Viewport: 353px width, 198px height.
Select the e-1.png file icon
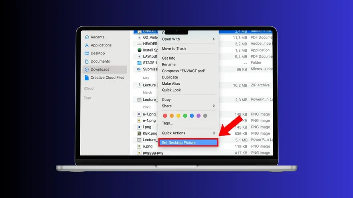(x=139, y=120)
